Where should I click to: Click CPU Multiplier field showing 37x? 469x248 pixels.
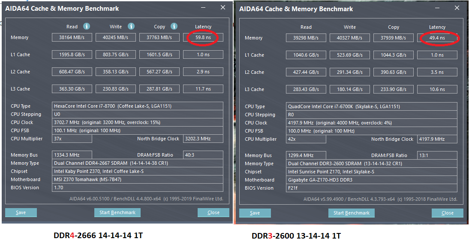click(72, 139)
